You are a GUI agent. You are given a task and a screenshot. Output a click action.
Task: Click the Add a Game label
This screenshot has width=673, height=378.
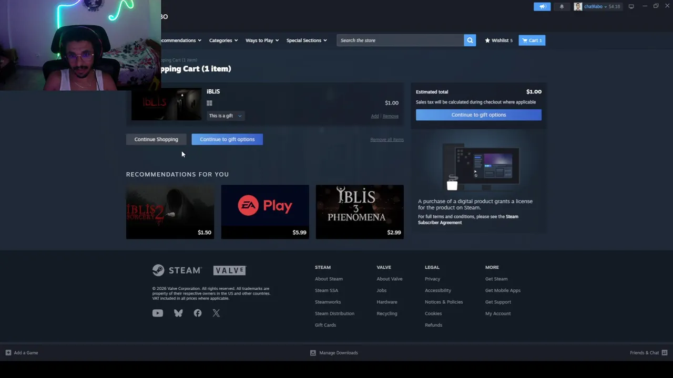[x=26, y=353]
